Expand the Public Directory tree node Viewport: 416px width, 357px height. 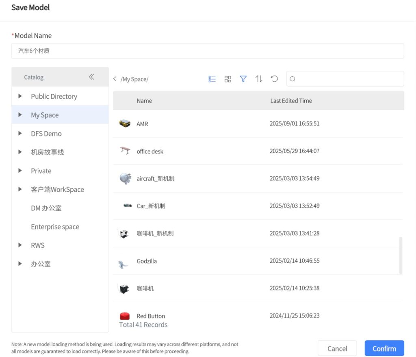[20, 96]
